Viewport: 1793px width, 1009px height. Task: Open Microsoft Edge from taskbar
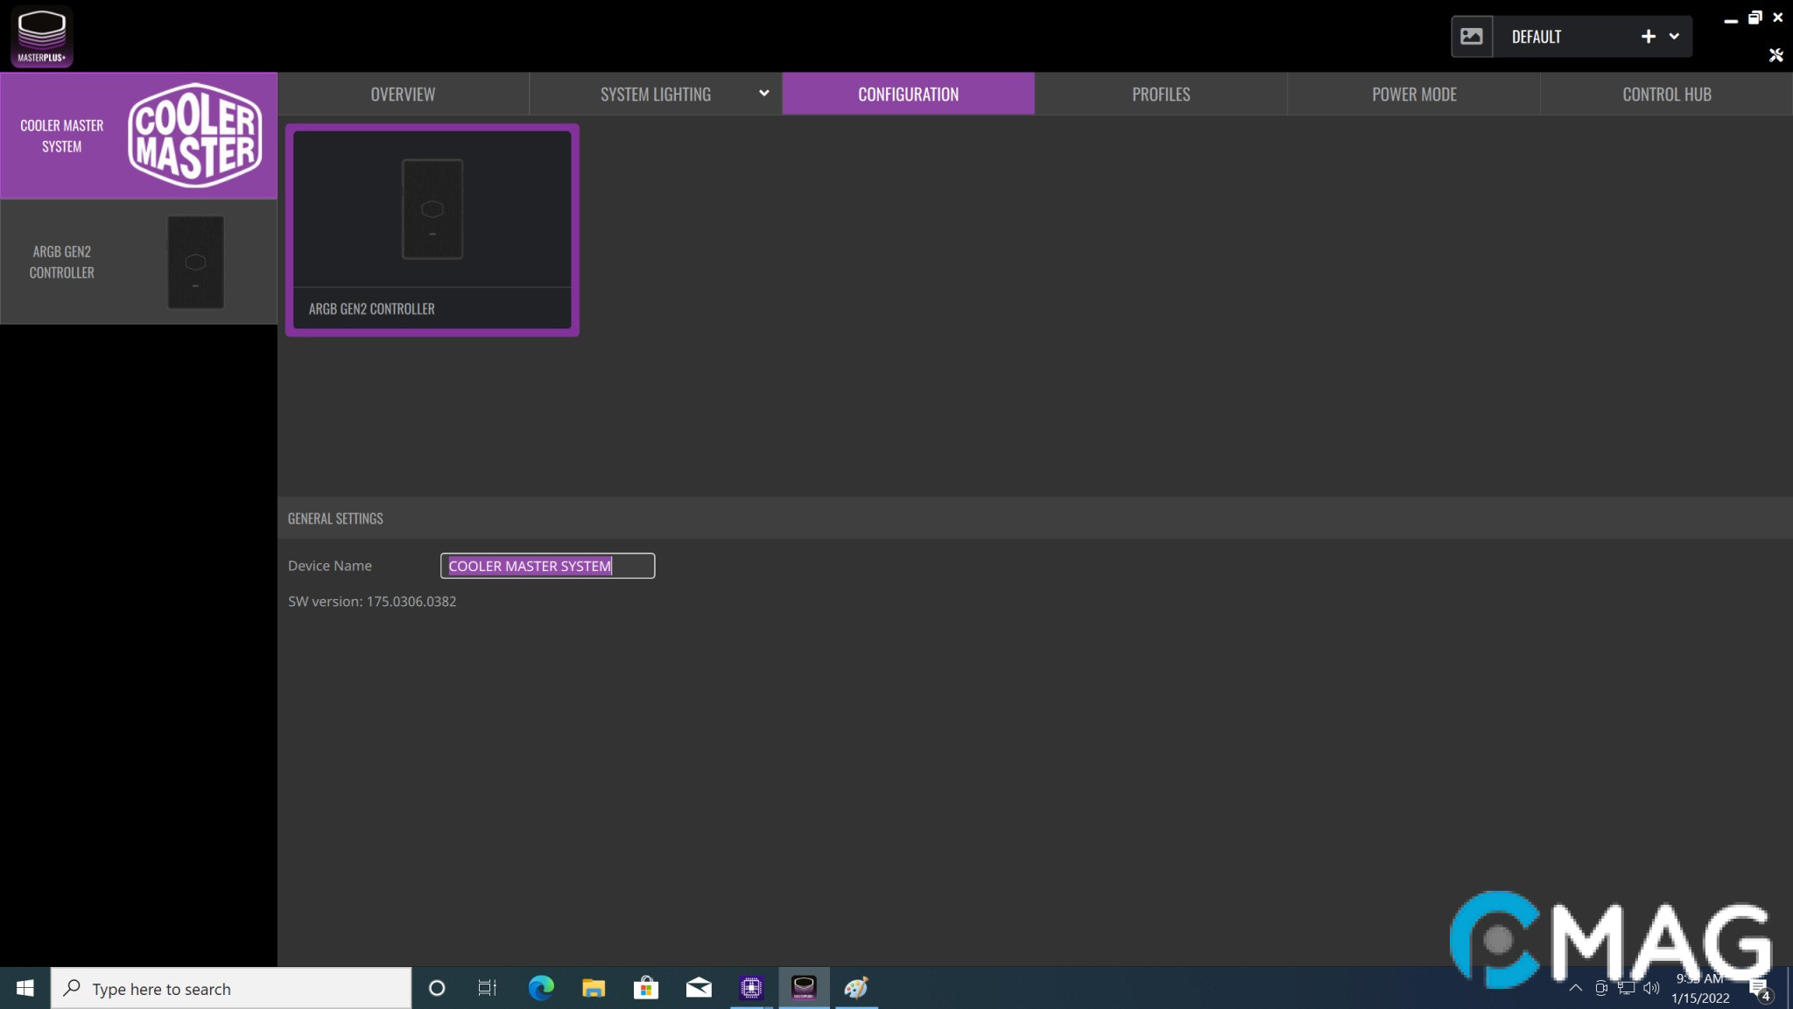pyautogui.click(x=541, y=988)
